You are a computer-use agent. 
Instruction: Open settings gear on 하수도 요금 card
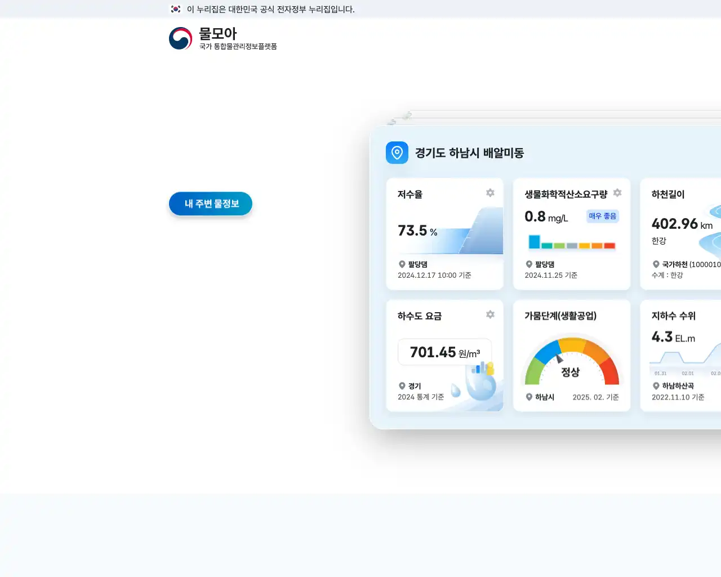click(x=490, y=314)
